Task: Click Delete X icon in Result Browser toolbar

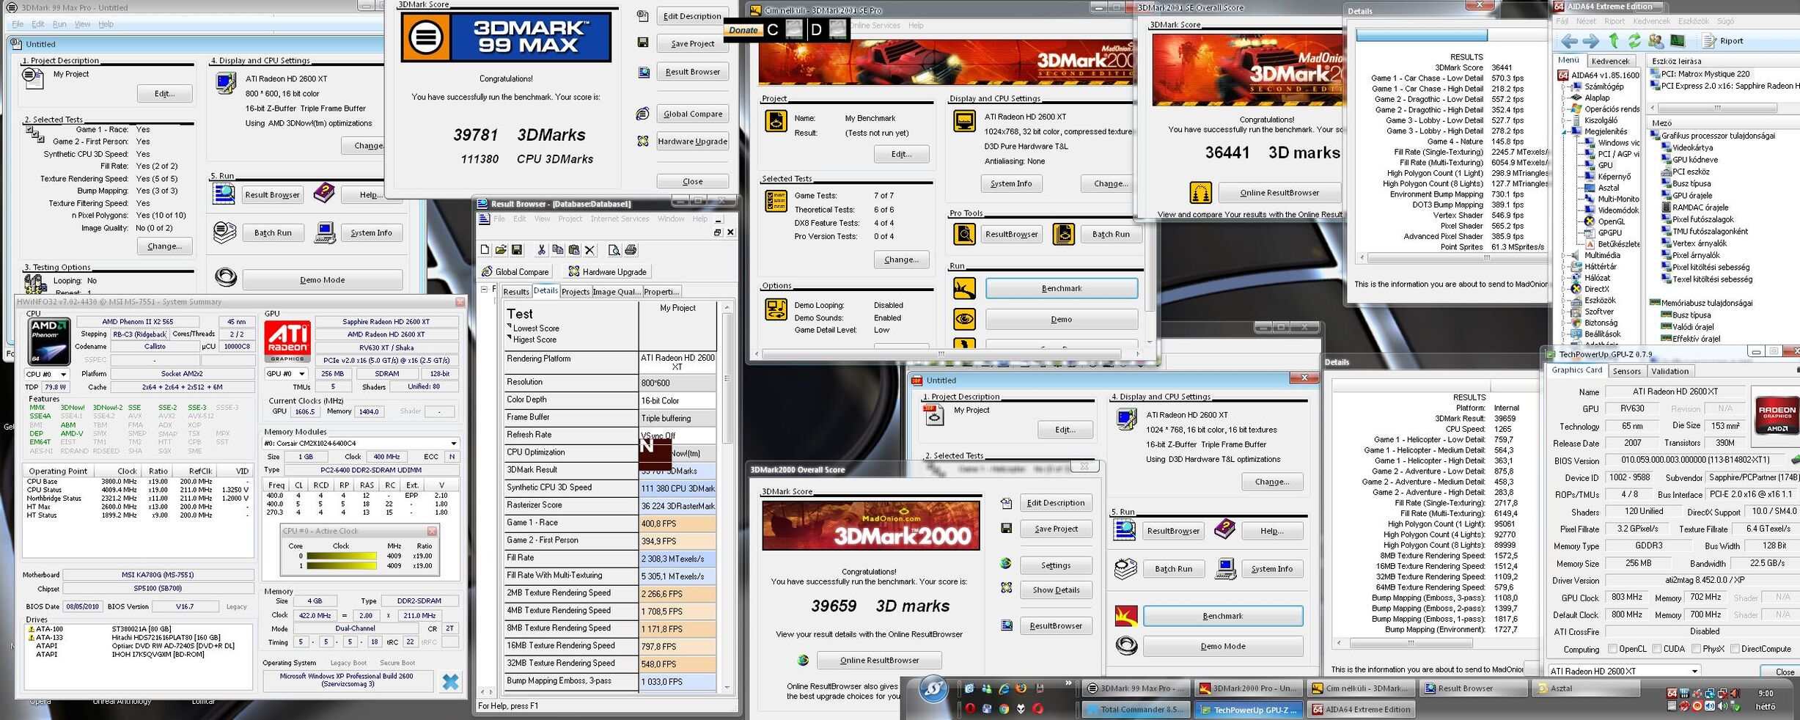Action: pyautogui.click(x=589, y=250)
